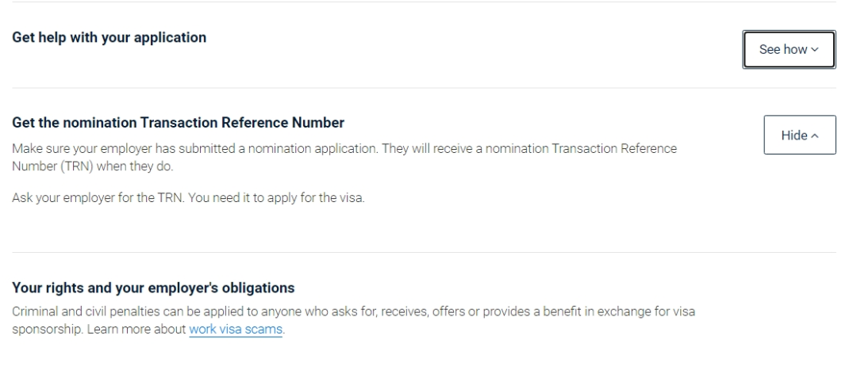
Task: Open the "work visa scams" link
Action: 236,330
